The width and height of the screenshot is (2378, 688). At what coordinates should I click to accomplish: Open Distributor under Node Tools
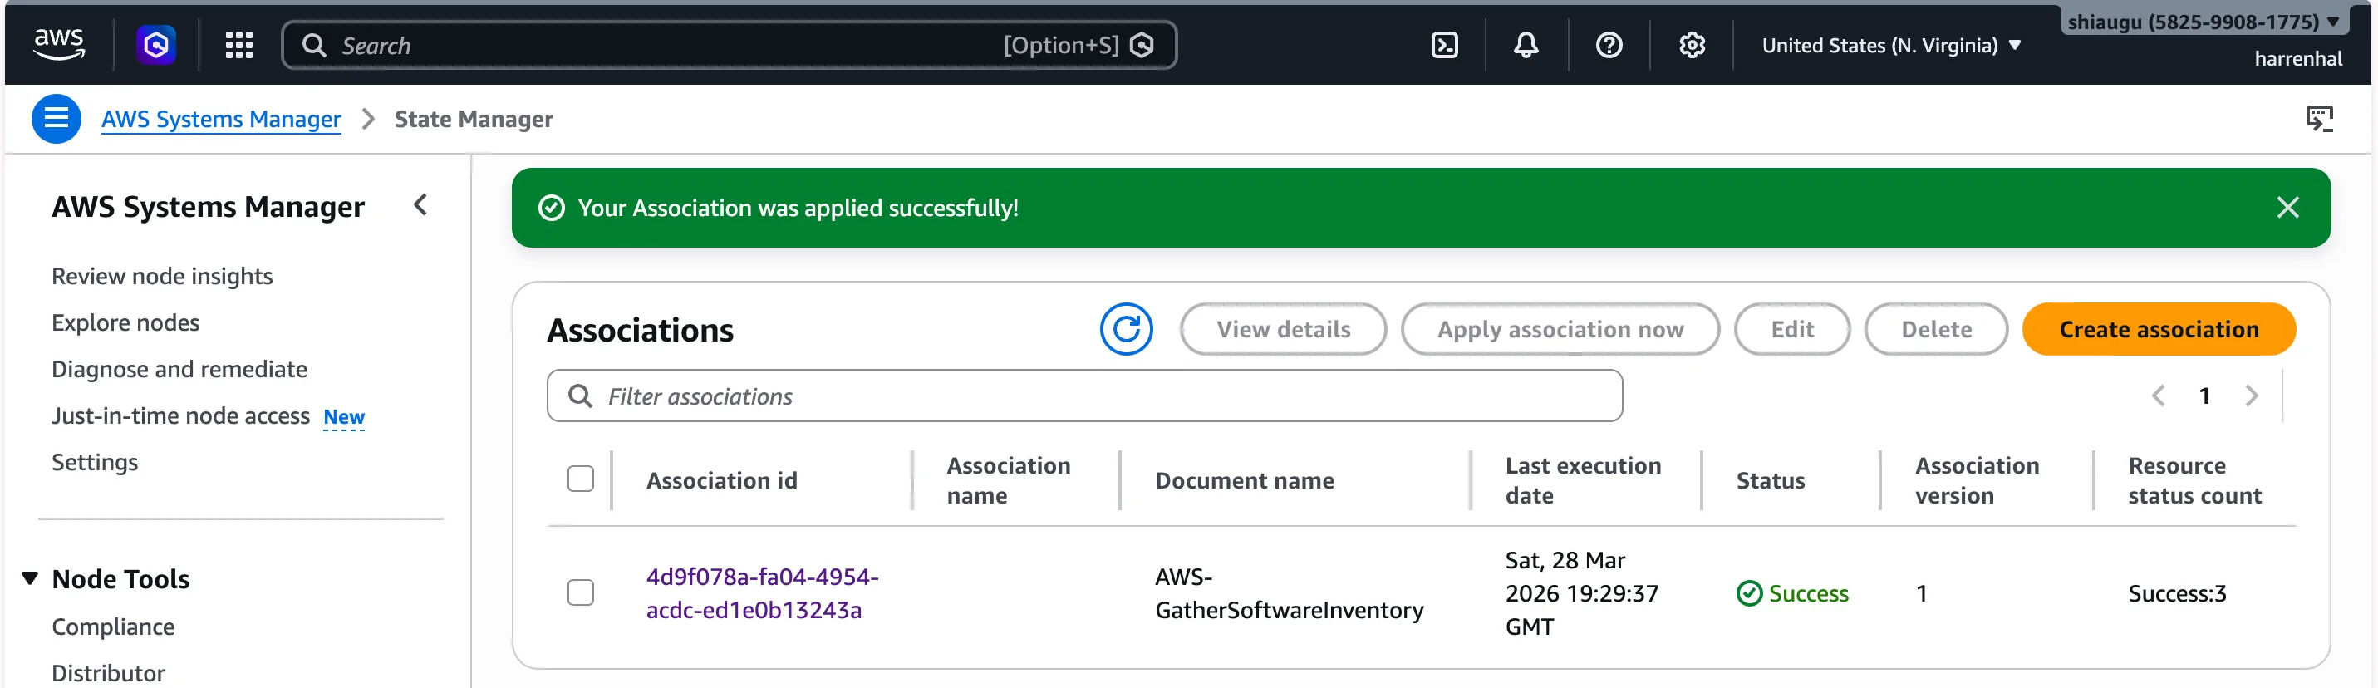(x=108, y=673)
